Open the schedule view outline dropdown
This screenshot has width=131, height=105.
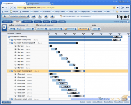tap(21, 25)
